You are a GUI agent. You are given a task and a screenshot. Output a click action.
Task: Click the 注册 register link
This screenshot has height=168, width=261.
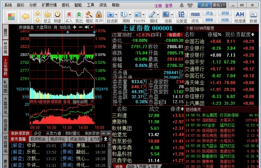[158, 6]
